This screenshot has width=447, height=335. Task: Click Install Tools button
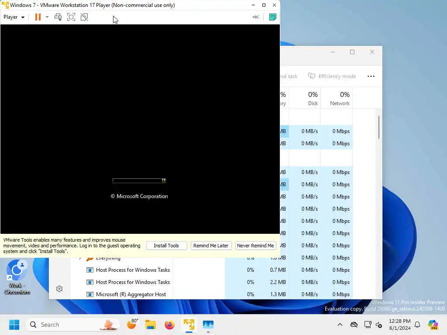coord(166,246)
